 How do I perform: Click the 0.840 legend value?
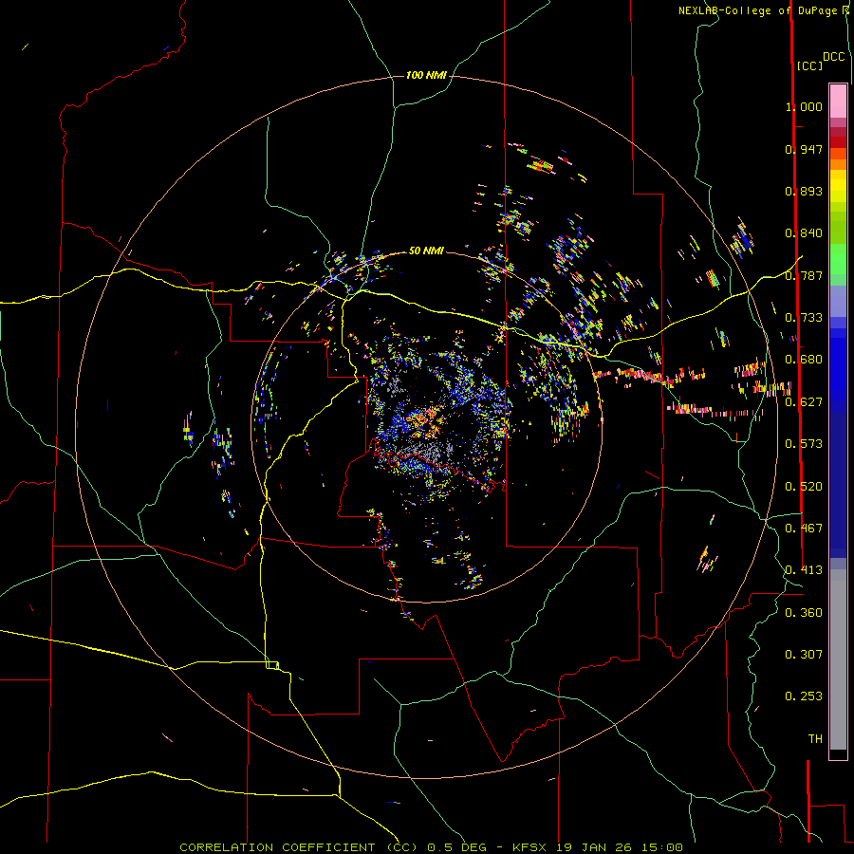[x=804, y=233]
